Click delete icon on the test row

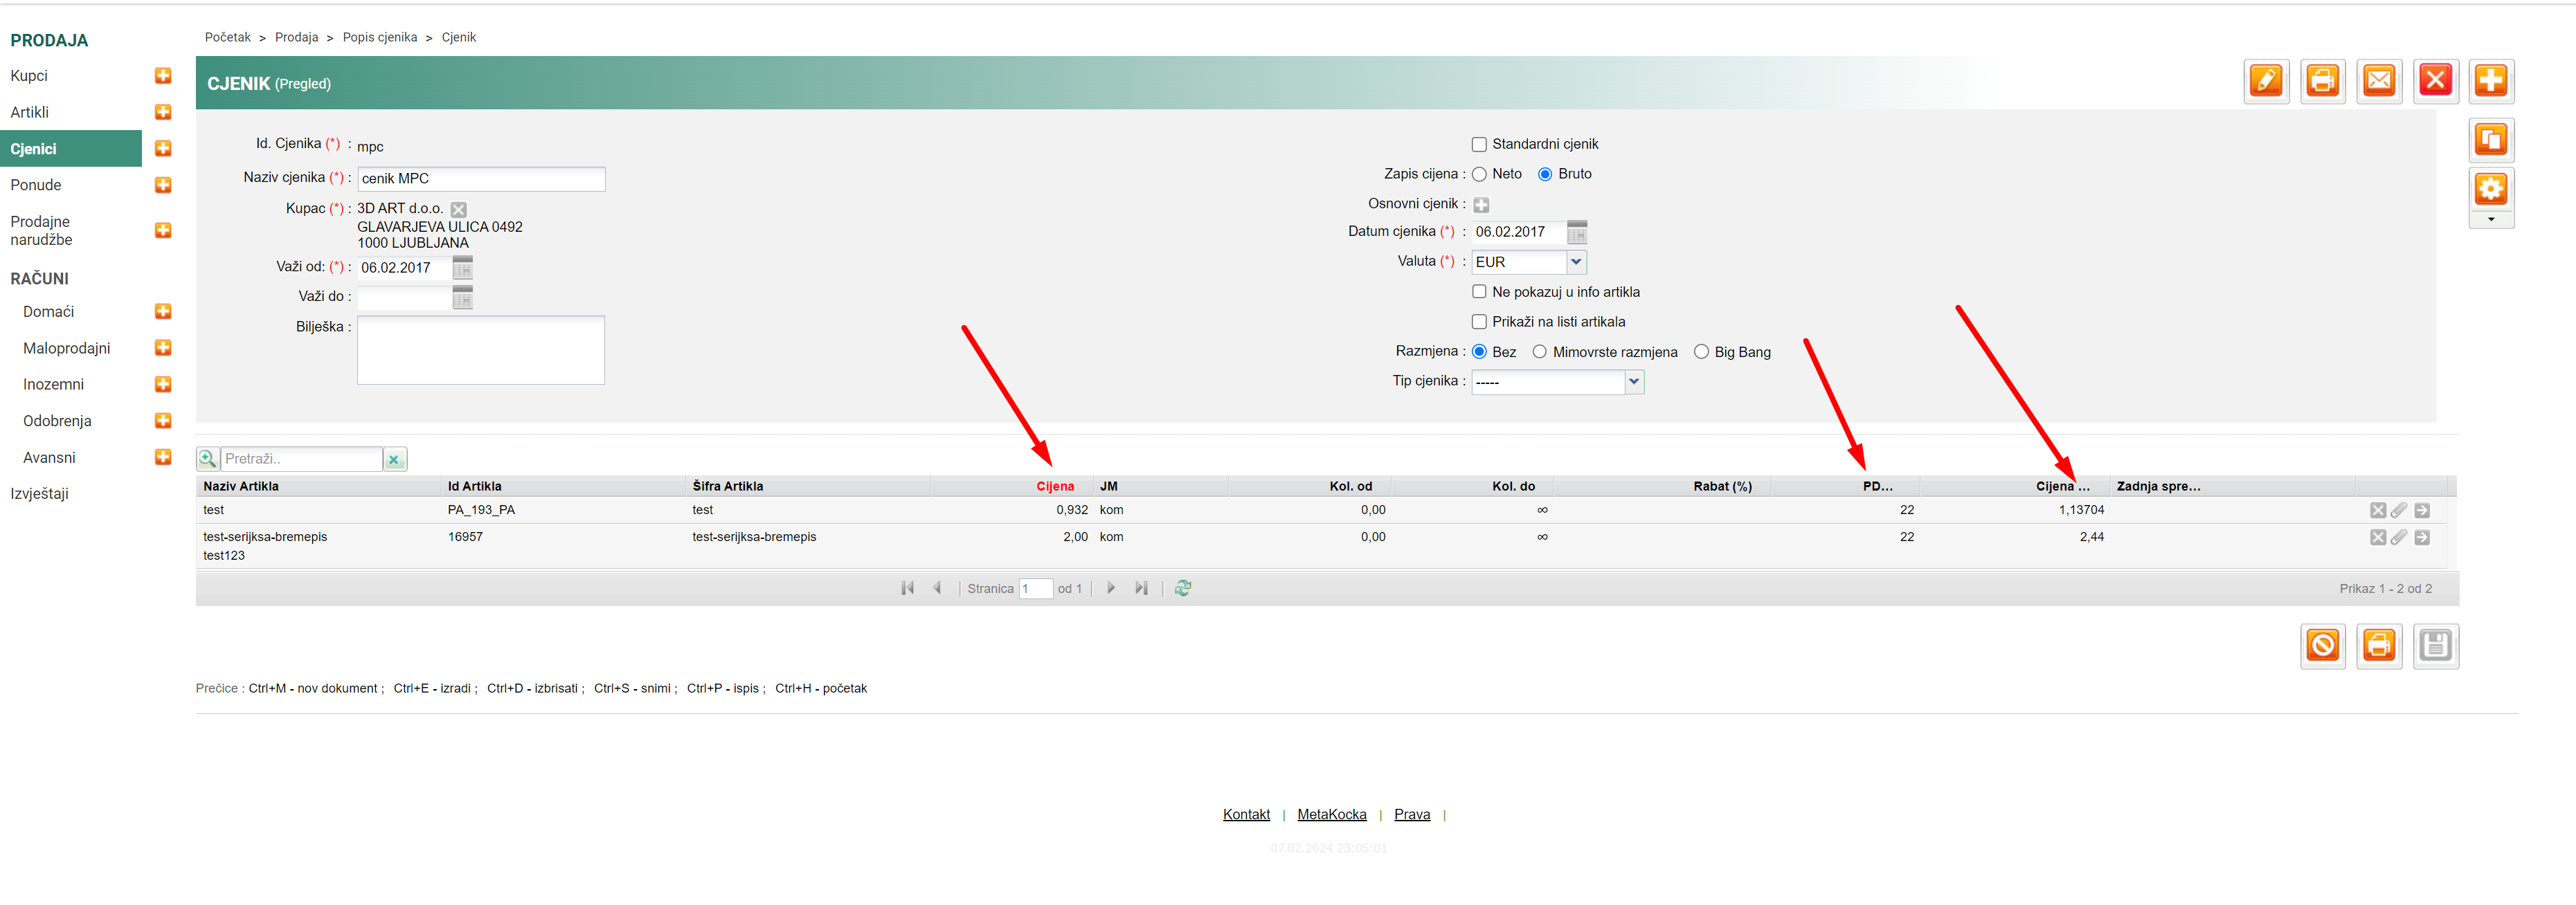(x=2377, y=511)
